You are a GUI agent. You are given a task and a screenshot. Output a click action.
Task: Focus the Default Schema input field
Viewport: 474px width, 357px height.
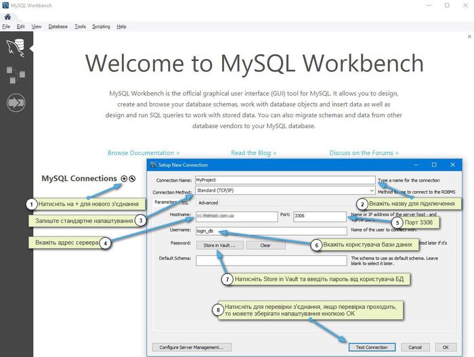pos(271,261)
